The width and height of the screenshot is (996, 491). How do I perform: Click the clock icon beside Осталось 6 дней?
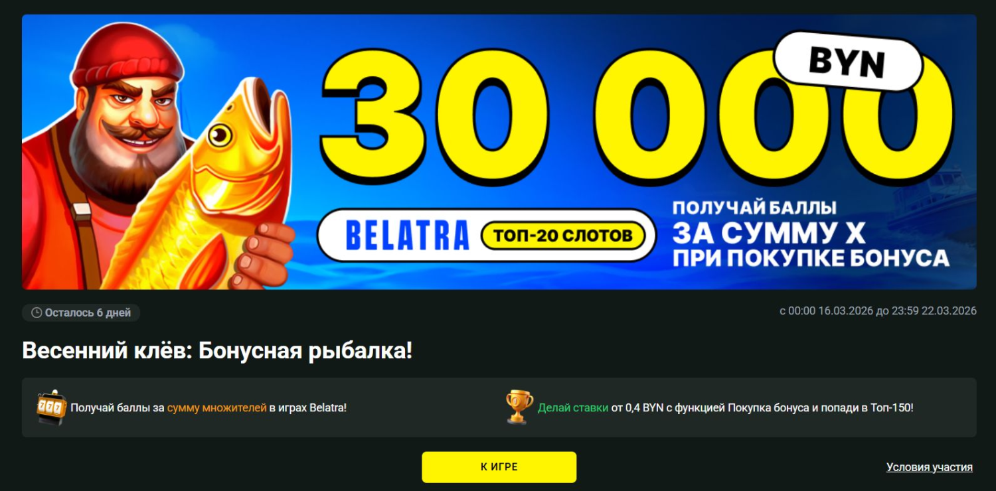click(37, 313)
